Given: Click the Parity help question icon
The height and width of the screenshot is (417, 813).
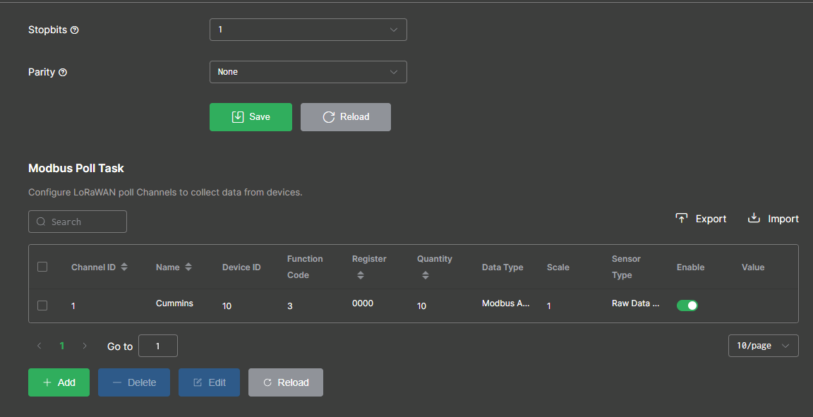Looking at the screenshot, I should pyautogui.click(x=63, y=73).
